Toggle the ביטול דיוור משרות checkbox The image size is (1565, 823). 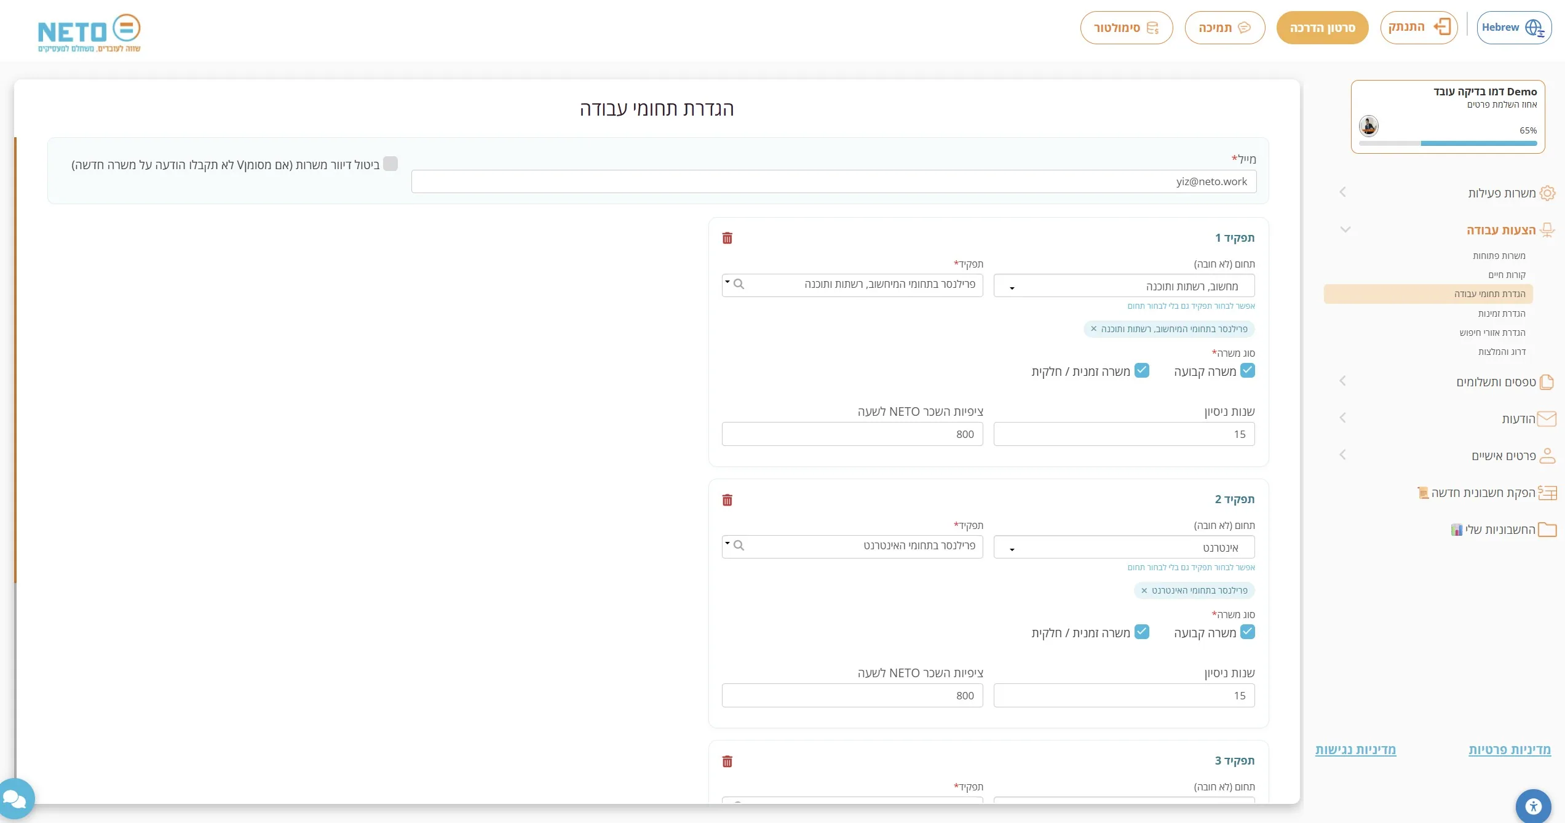point(390,164)
